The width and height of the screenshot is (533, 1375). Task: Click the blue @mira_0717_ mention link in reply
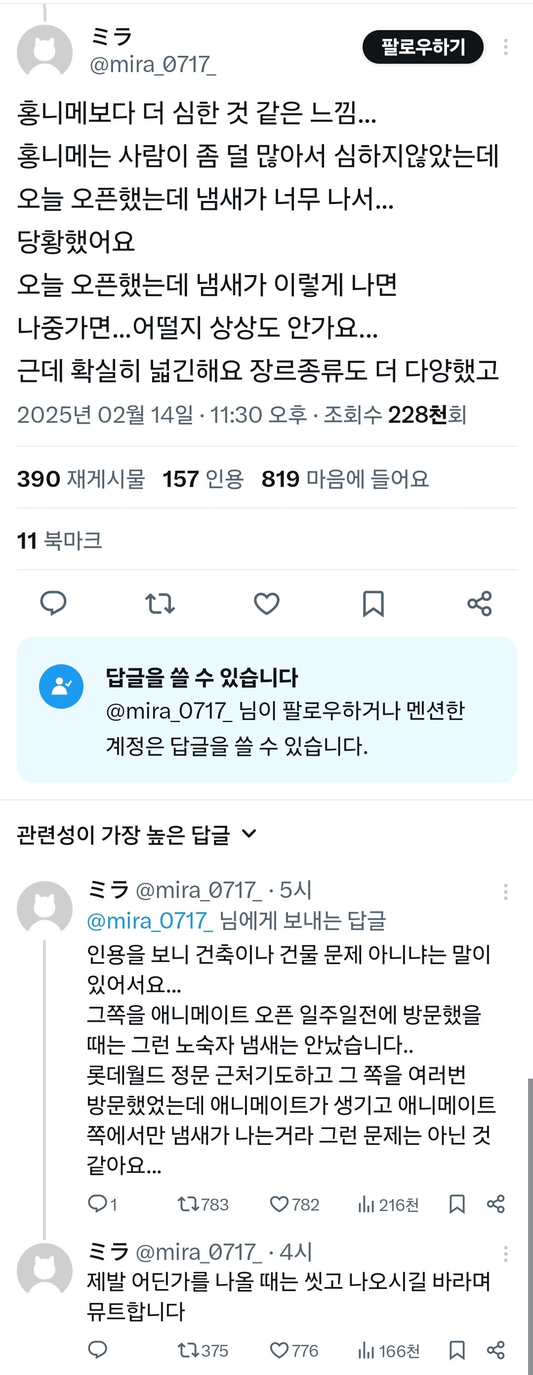pyautogui.click(x=150, y=921)
